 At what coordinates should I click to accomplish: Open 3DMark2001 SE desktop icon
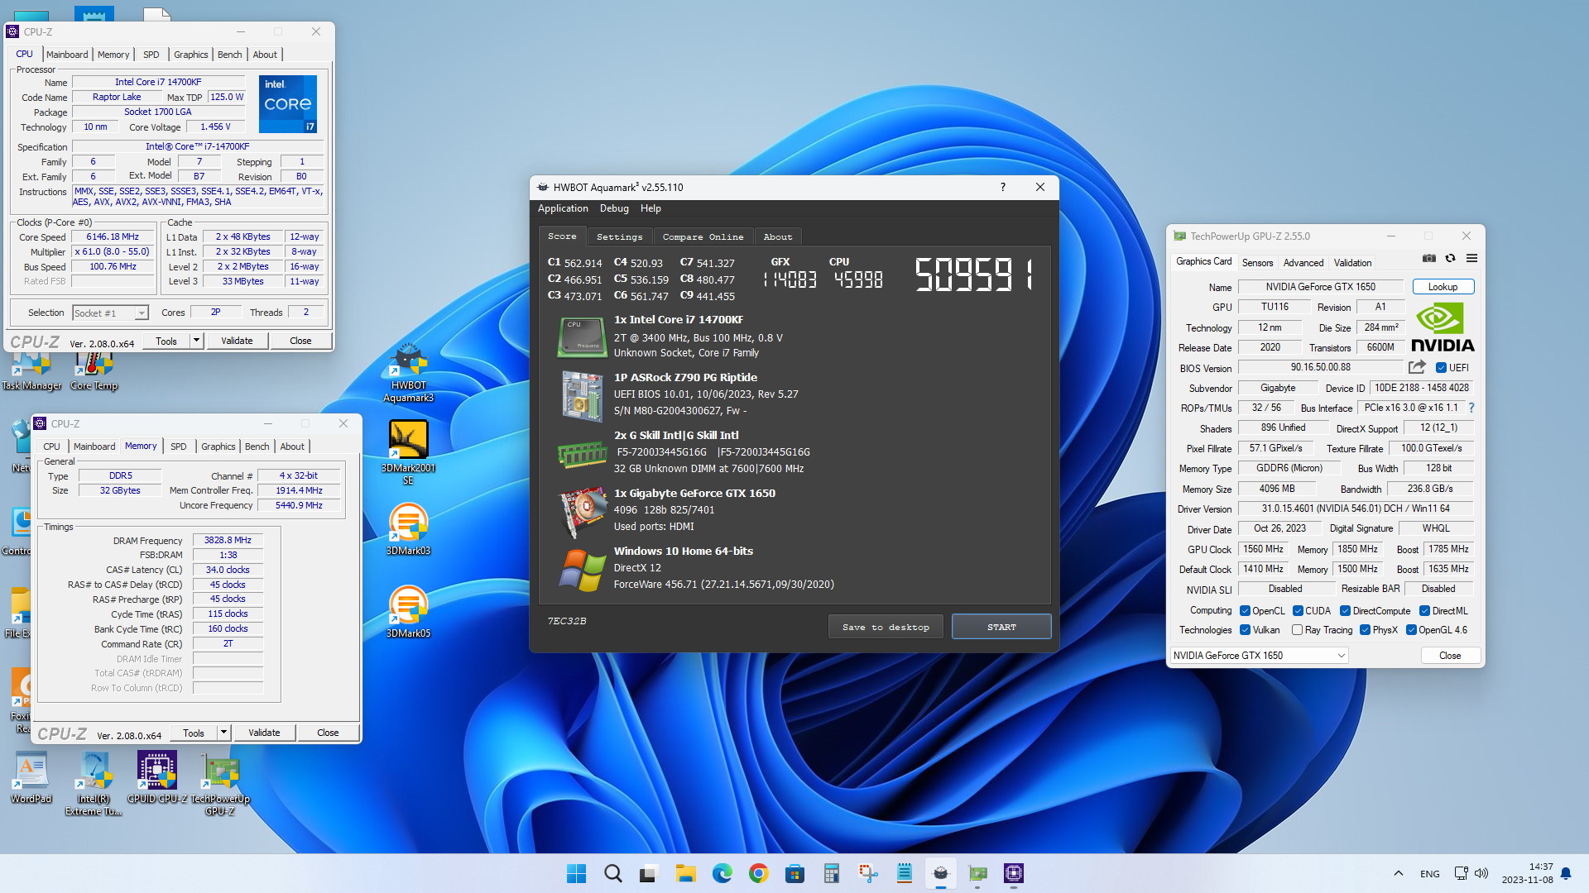pyautogui.click(x=408, y=451)
